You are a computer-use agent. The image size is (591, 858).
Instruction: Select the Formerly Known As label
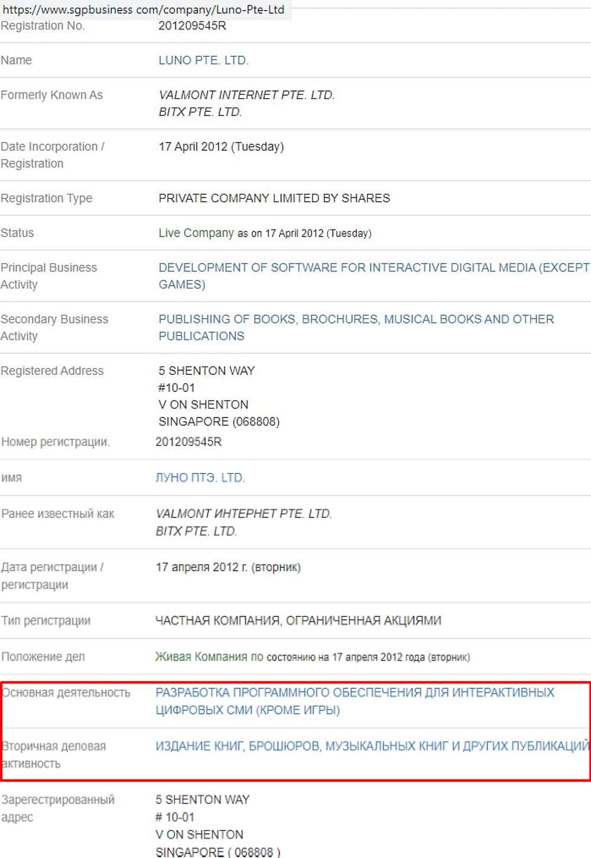point(52,95)
